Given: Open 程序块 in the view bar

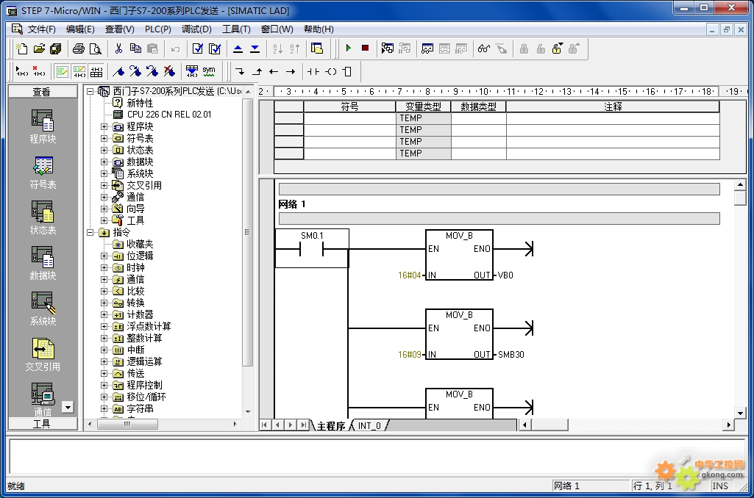Looking at the screenshot, I should click(x=43, y=127).
